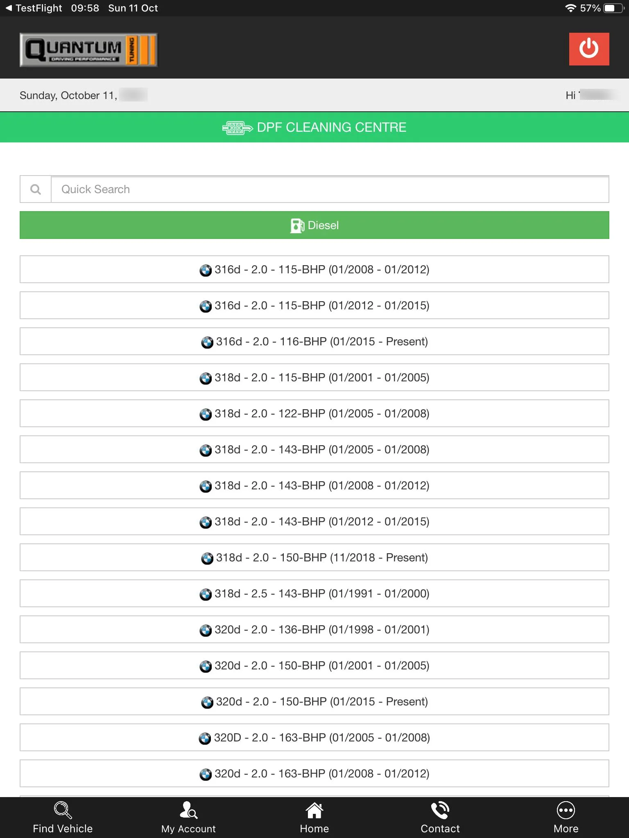This screenshot has height=838, width=629.
Task: Select 320d 163-BHP (01/2008 - 01/2012)
Action: (314, 773)
